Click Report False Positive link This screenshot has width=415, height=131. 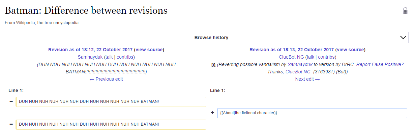pyautogui.click(x=380, y=64)
